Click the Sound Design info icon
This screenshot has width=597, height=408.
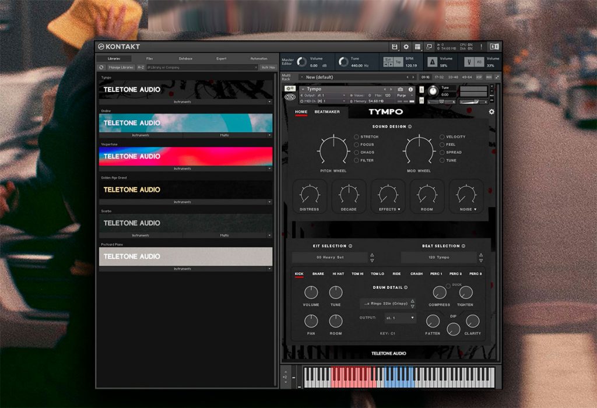410,126
